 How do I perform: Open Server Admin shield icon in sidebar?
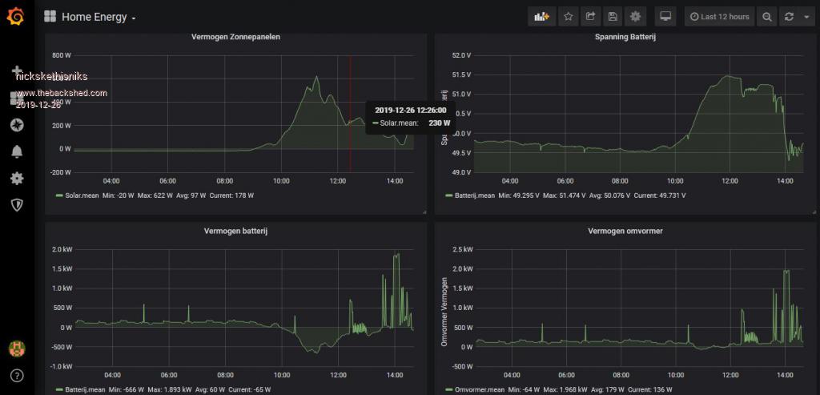pos(16,205)
